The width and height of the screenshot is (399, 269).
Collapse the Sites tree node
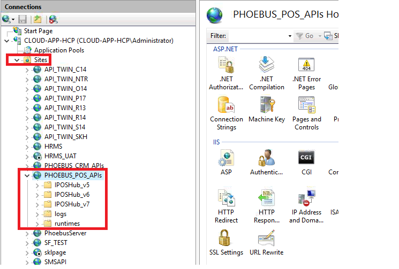coord(17,60)
